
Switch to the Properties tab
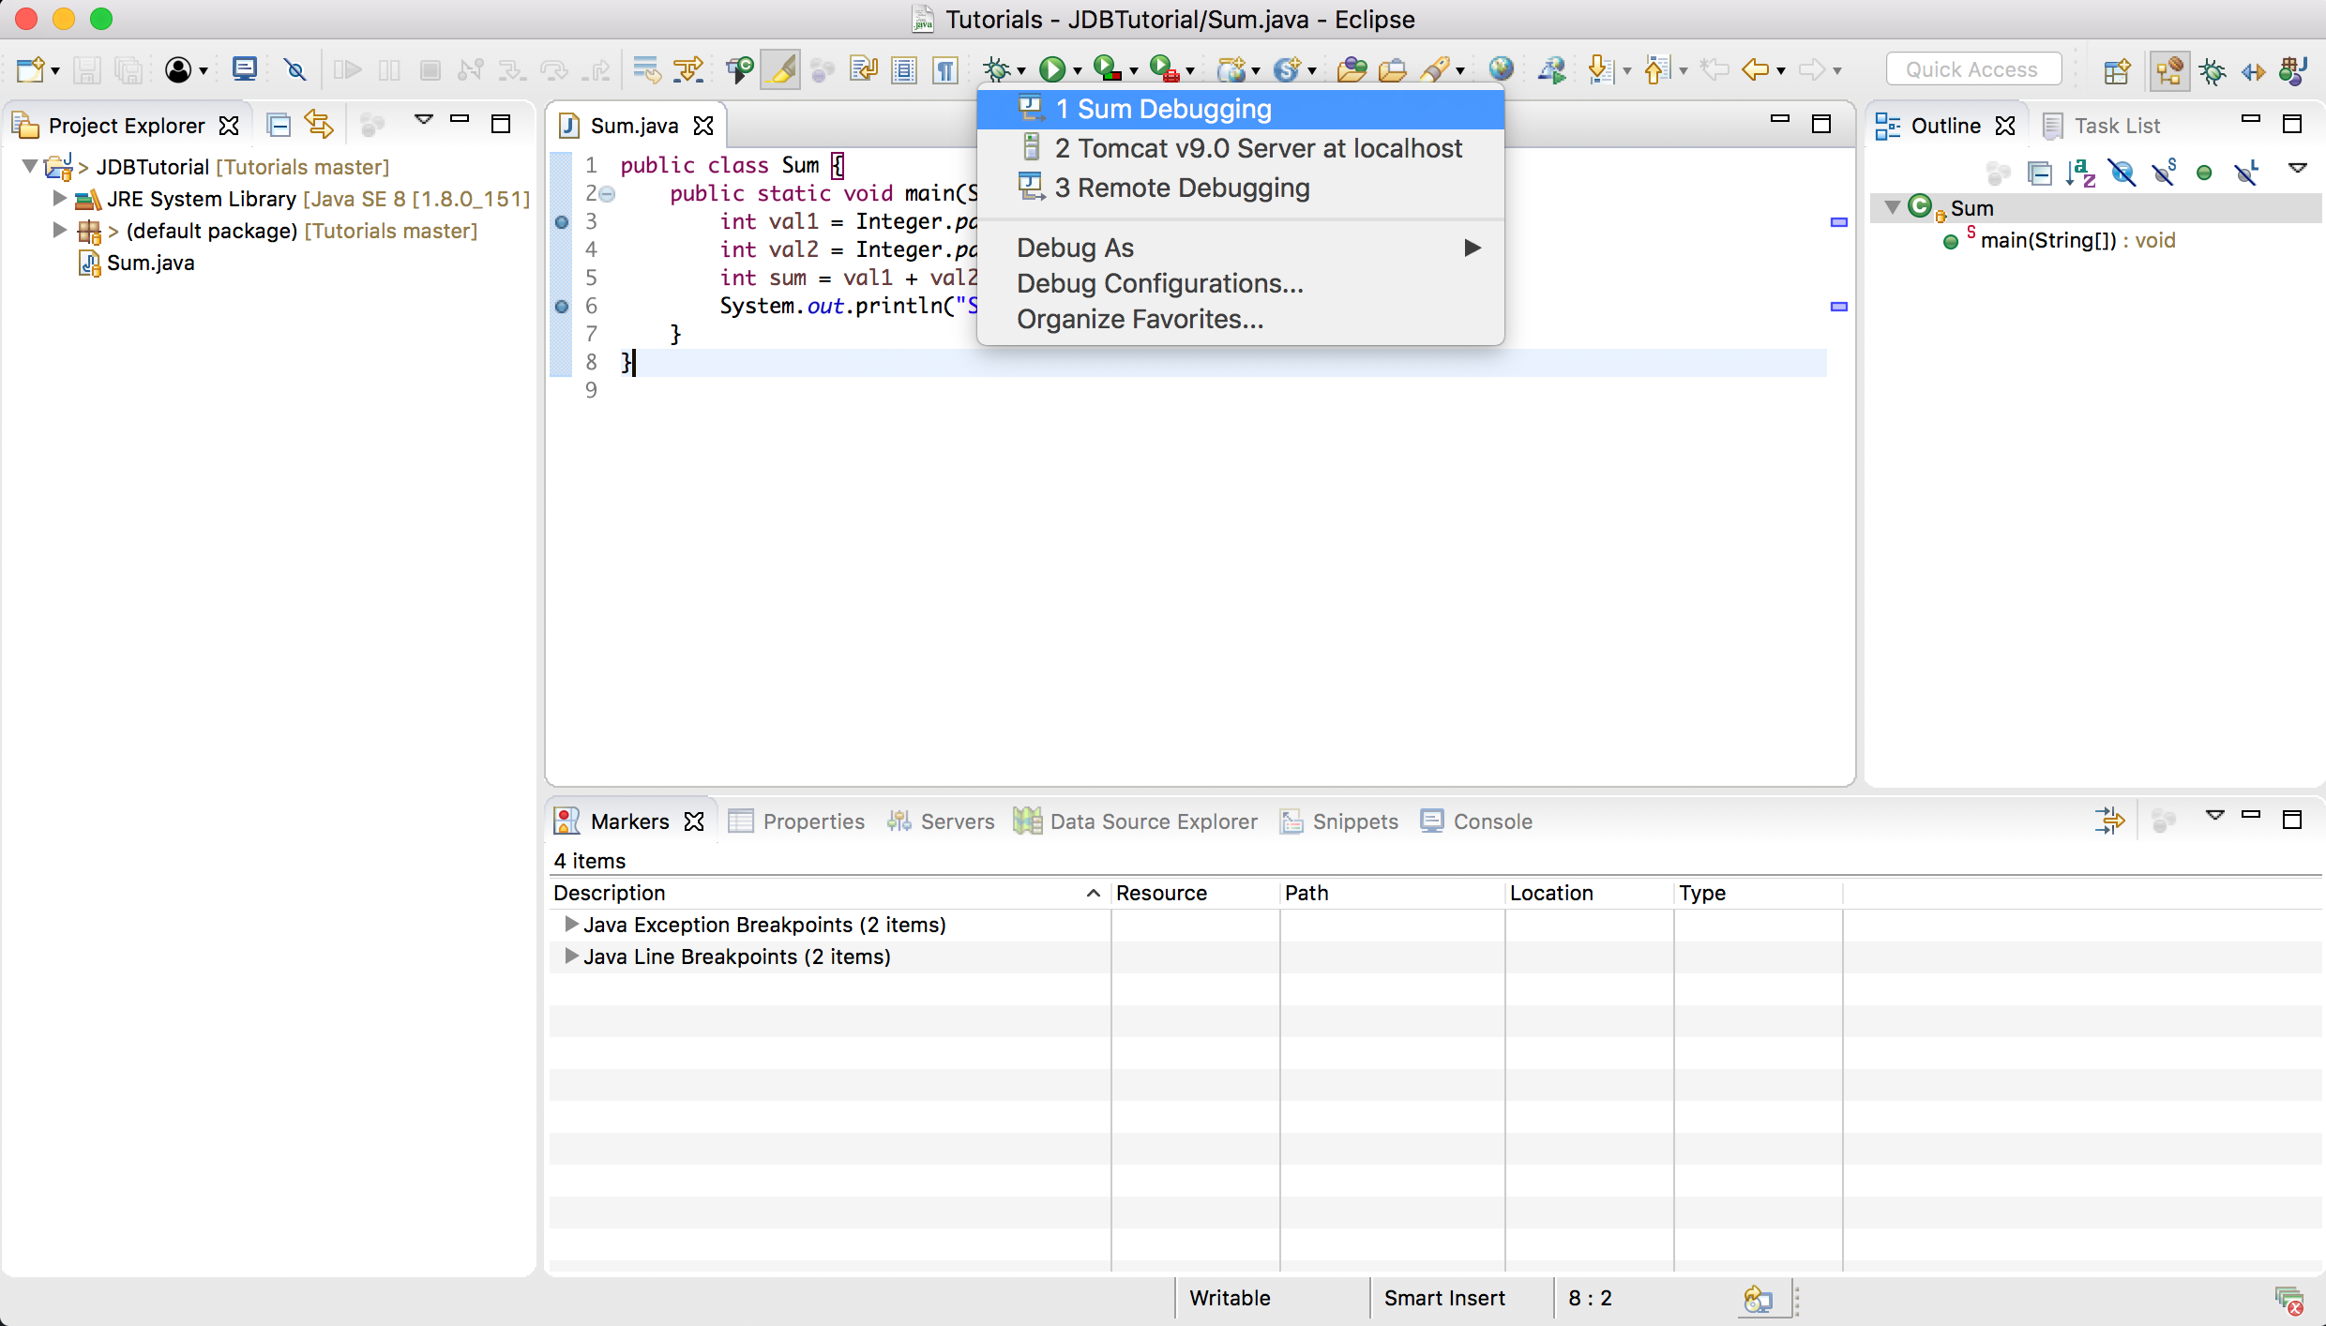click(797, 821)
